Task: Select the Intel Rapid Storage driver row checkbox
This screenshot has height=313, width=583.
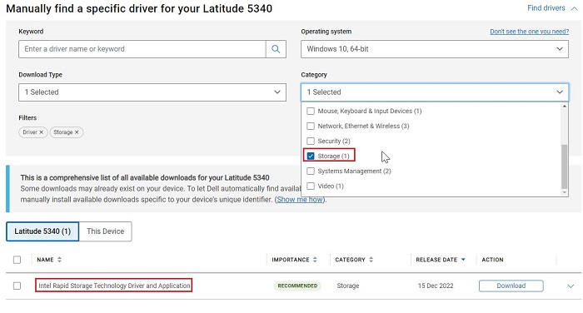Action: tap(17, 286)
